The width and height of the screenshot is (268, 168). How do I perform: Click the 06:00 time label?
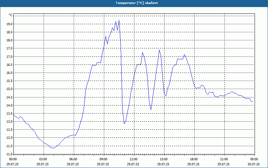click(73, 159)
